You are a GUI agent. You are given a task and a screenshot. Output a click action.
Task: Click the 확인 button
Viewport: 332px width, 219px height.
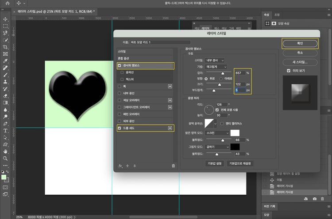point(300,44)
